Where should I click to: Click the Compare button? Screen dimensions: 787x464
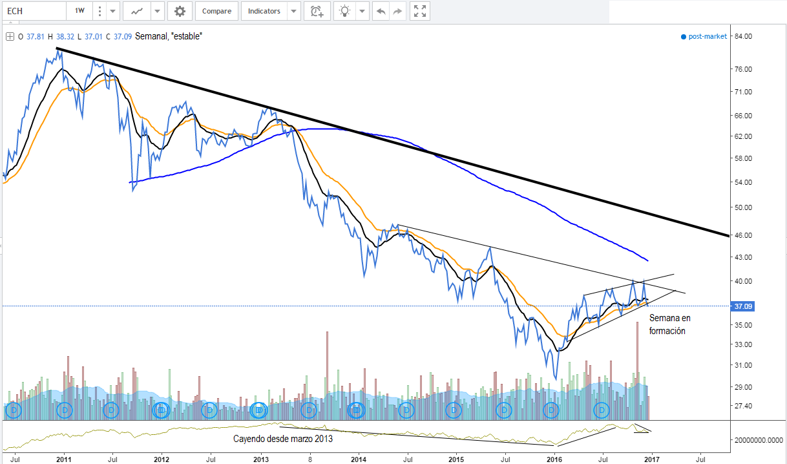(216, 11)
